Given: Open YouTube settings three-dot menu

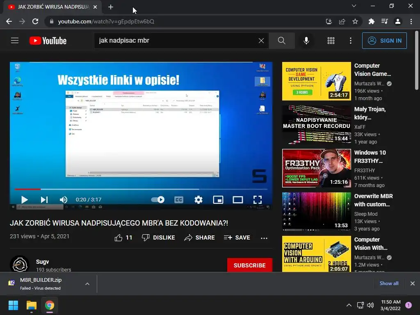Looking at the screenshot, I should point(351,41).
